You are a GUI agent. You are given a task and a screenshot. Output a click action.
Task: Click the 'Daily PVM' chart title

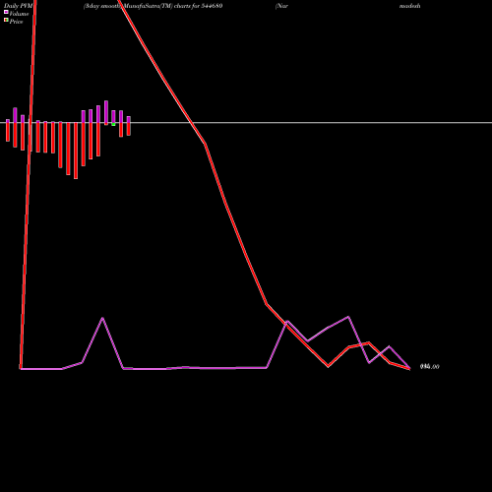tap(19, 6)
